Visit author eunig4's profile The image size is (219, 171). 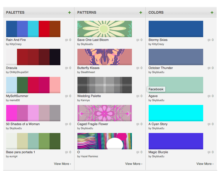tap(13, 156)
